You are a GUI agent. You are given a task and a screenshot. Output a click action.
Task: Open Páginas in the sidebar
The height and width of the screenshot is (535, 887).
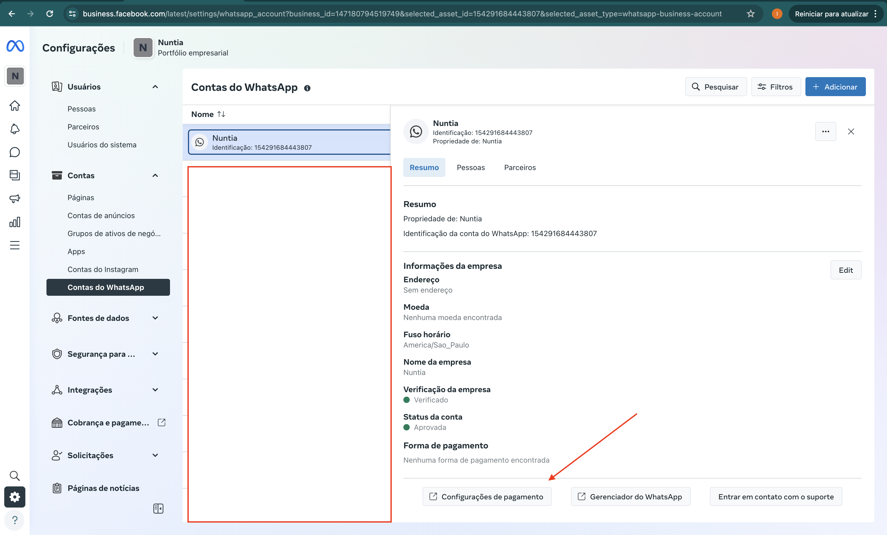81,197
